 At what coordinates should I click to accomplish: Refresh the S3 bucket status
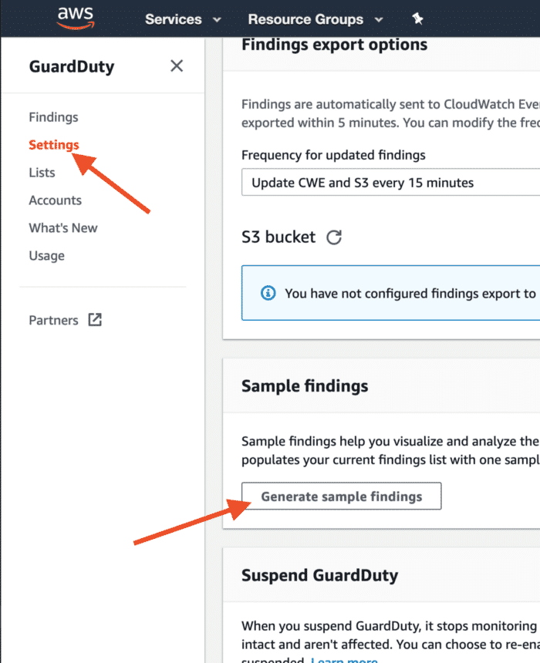coord(335,237)
